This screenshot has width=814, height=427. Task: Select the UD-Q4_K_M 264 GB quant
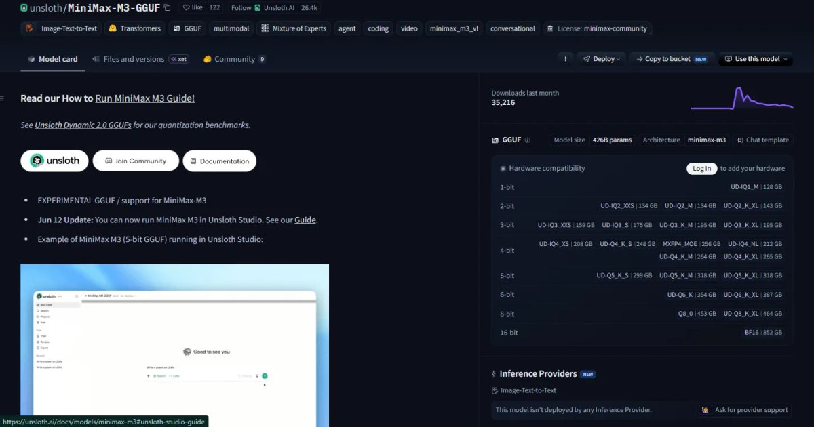[x=687, y=256]
